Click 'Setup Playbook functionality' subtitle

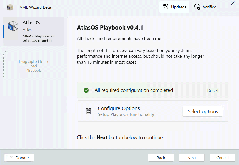(126, 114)
